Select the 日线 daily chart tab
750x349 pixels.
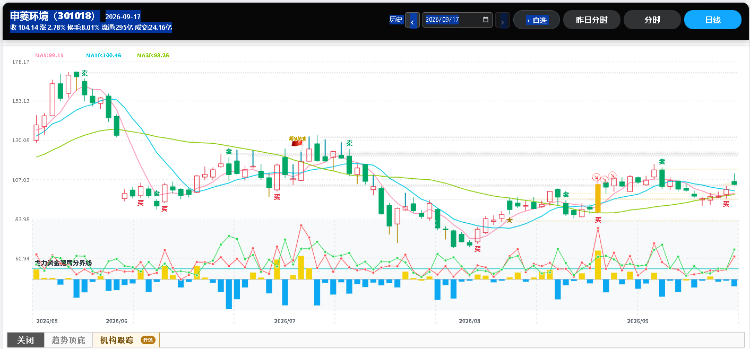point(713,20)
